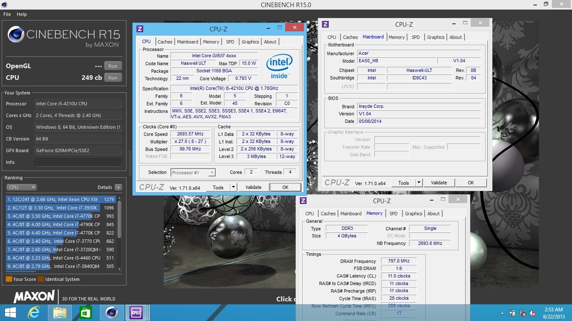Show hidden tray icons arrow
Image resolution: width=572 pixels, height=321 pixels.
point(502,313)
